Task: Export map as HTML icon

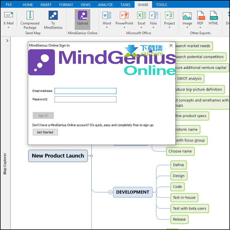Action: click(x=214, y=15)
